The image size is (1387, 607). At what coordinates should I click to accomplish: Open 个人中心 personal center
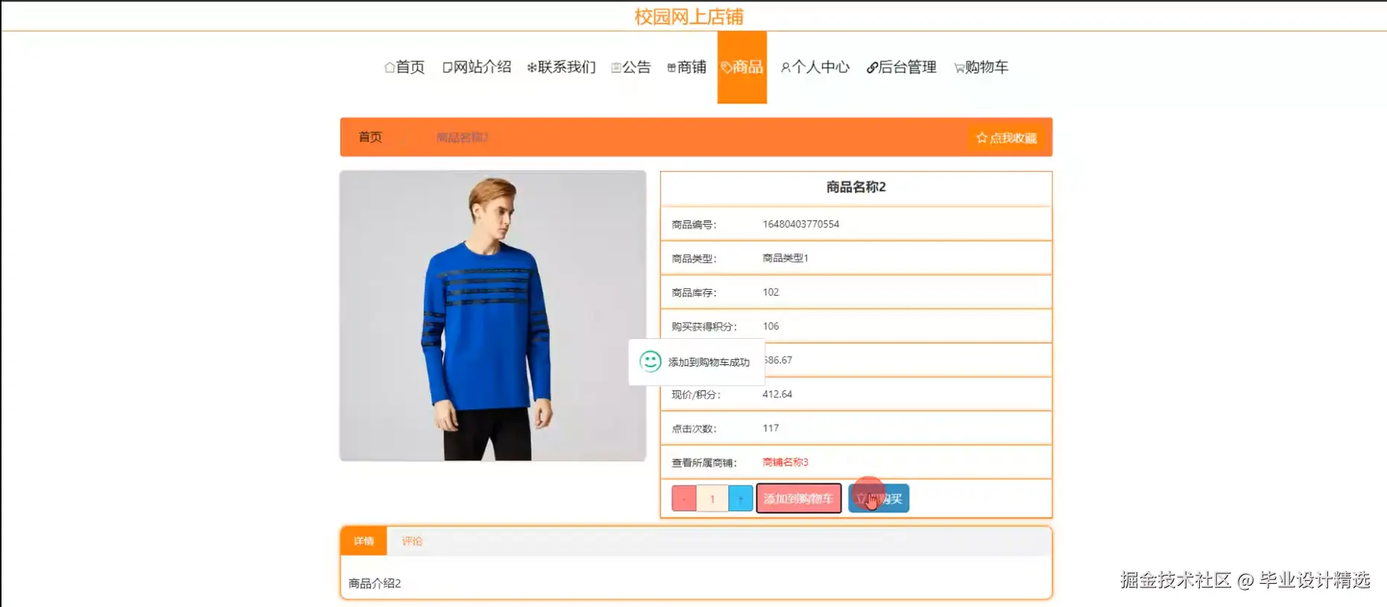815,67
